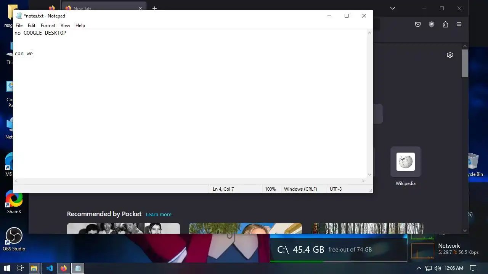
Task: Click the 12:05 AM taskbar clock
Action: pos(454,268)
